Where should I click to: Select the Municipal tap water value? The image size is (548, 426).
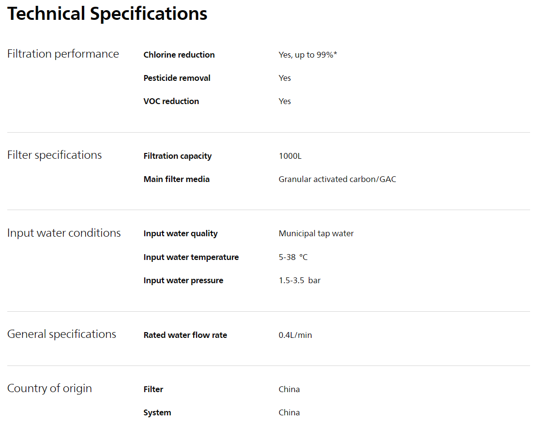pyautogui.click(x=316, y=233)
